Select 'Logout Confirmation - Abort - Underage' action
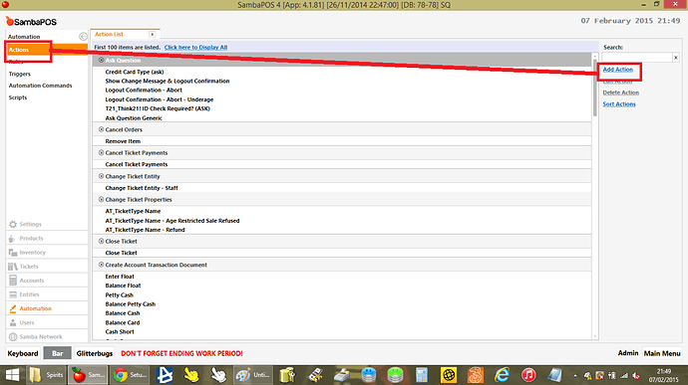This screenshot has width=688, height=385. 160,99
